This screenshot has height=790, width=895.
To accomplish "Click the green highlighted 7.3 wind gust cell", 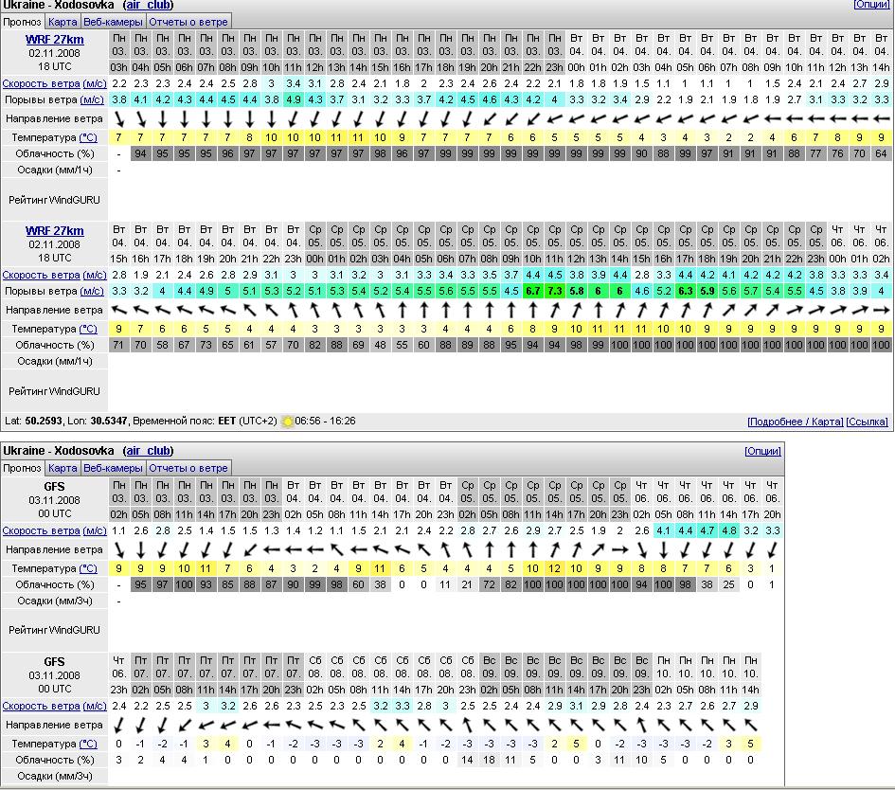I will 555,291.
